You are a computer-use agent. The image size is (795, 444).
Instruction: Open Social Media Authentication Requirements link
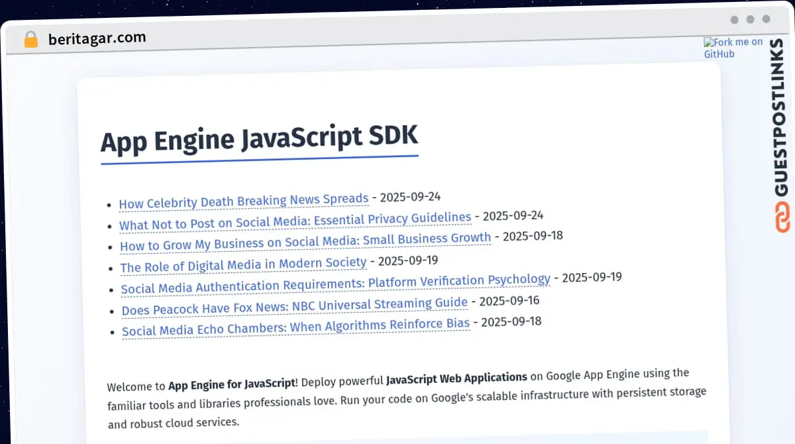(335, 284)
